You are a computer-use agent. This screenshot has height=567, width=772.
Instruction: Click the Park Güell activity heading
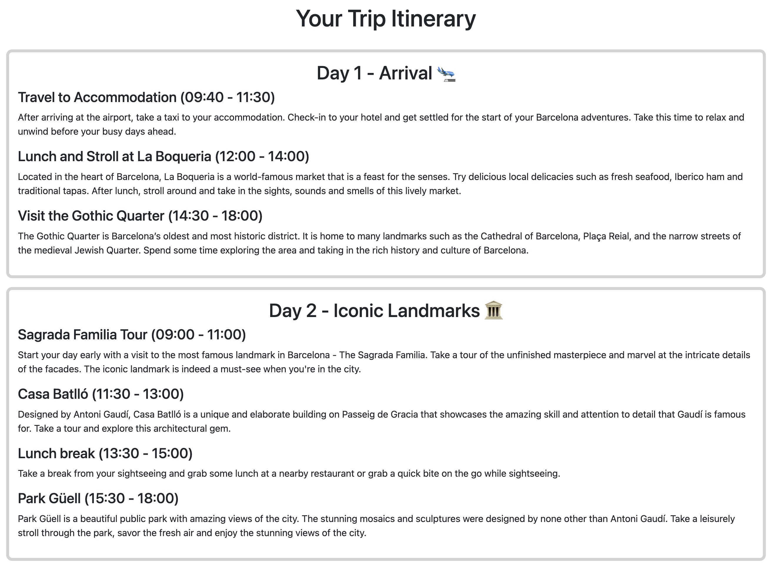click(x=98, y=498)
